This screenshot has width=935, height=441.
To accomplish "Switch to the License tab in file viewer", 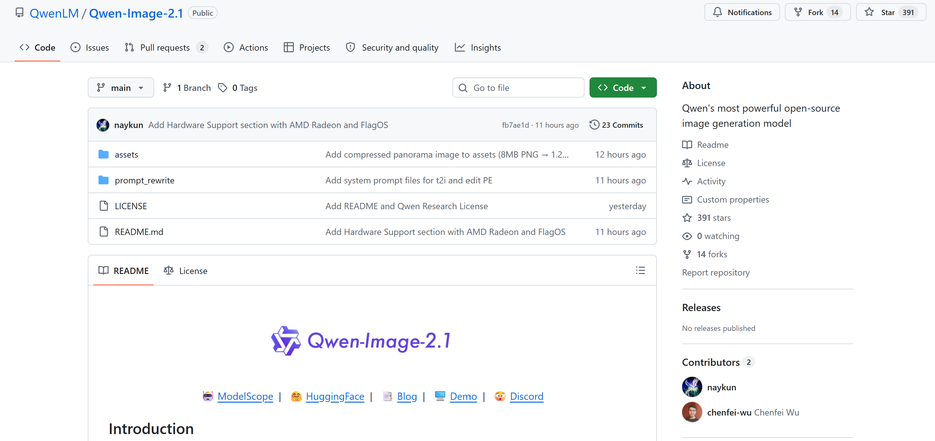I will click(x=186, y=271).
